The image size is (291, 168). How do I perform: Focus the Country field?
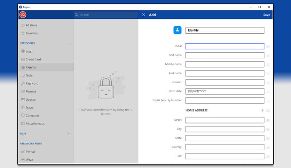(x=225, y=147)
